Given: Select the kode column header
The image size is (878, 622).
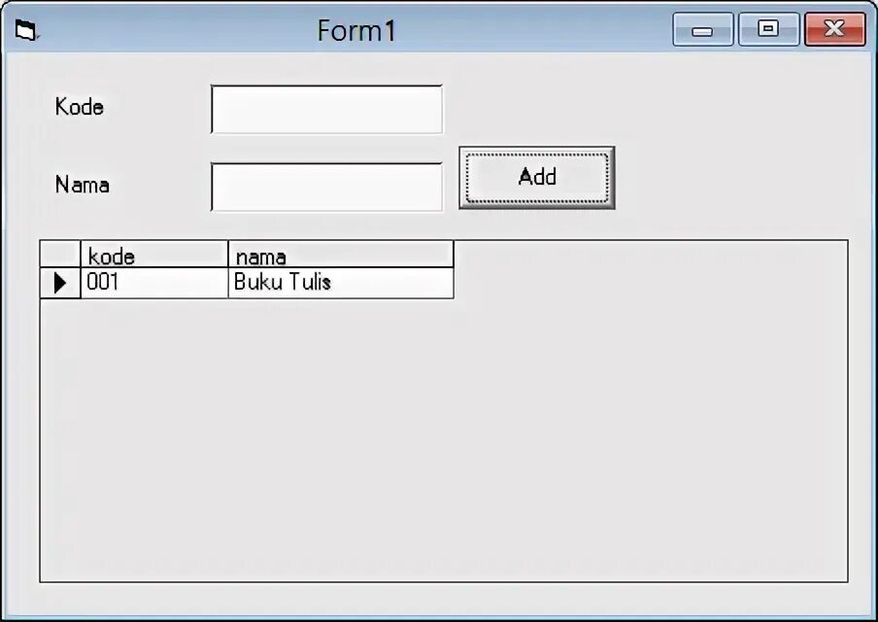Looking at the screenshot, I should [x=153, y=256].
